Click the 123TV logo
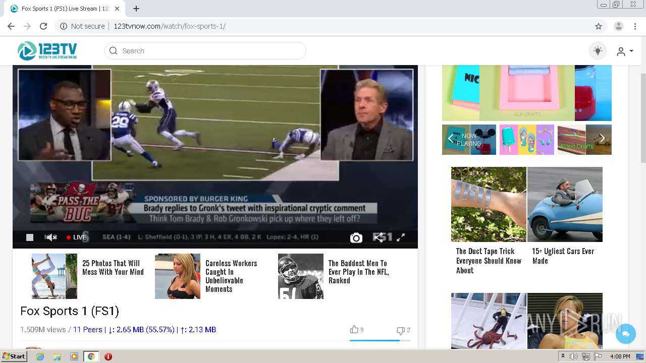 coord(47,51)
